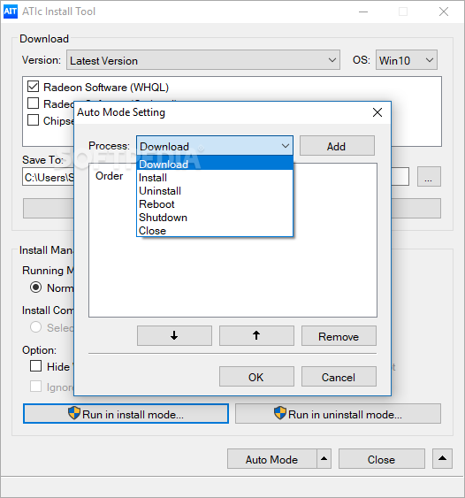Toggle Radeon Software (WHQL) checkbox

pyautogui.click(x=34, y=87)
